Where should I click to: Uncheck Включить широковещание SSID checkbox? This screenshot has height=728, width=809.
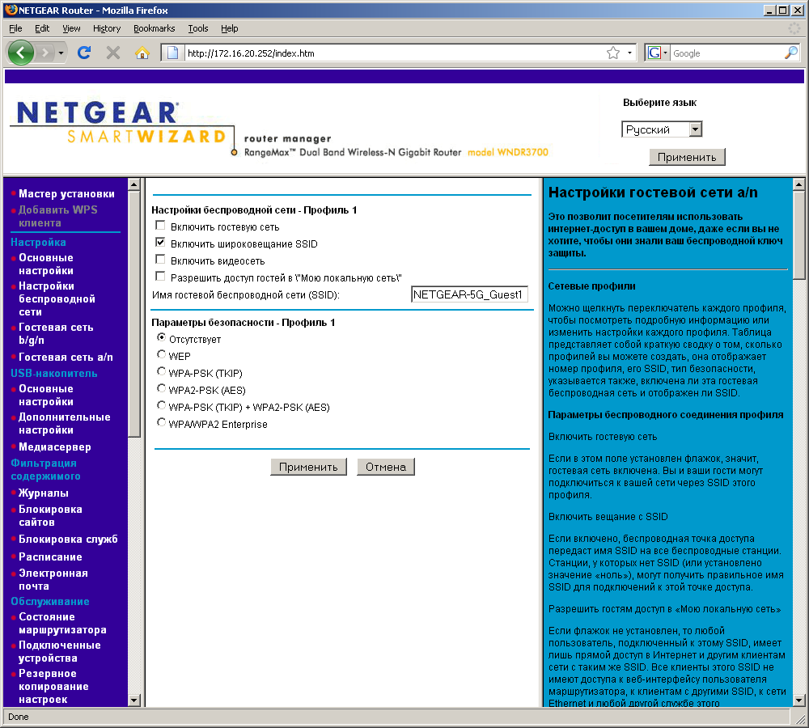coord(160,243)
